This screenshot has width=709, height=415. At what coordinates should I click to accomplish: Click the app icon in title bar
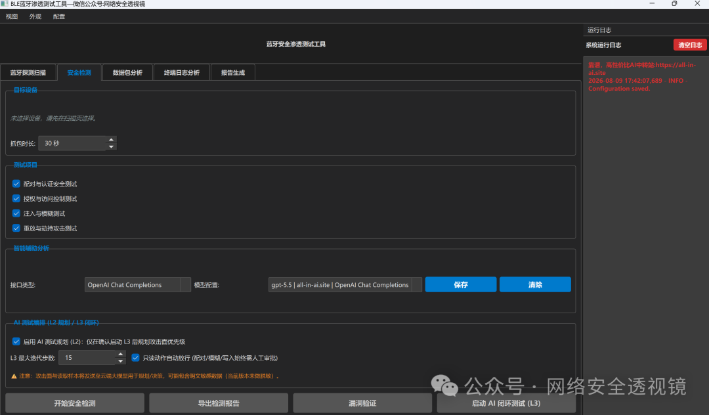pos(5,4)
